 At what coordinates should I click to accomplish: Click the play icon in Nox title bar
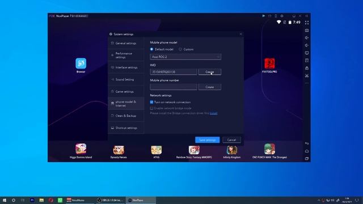pos(263,16)
